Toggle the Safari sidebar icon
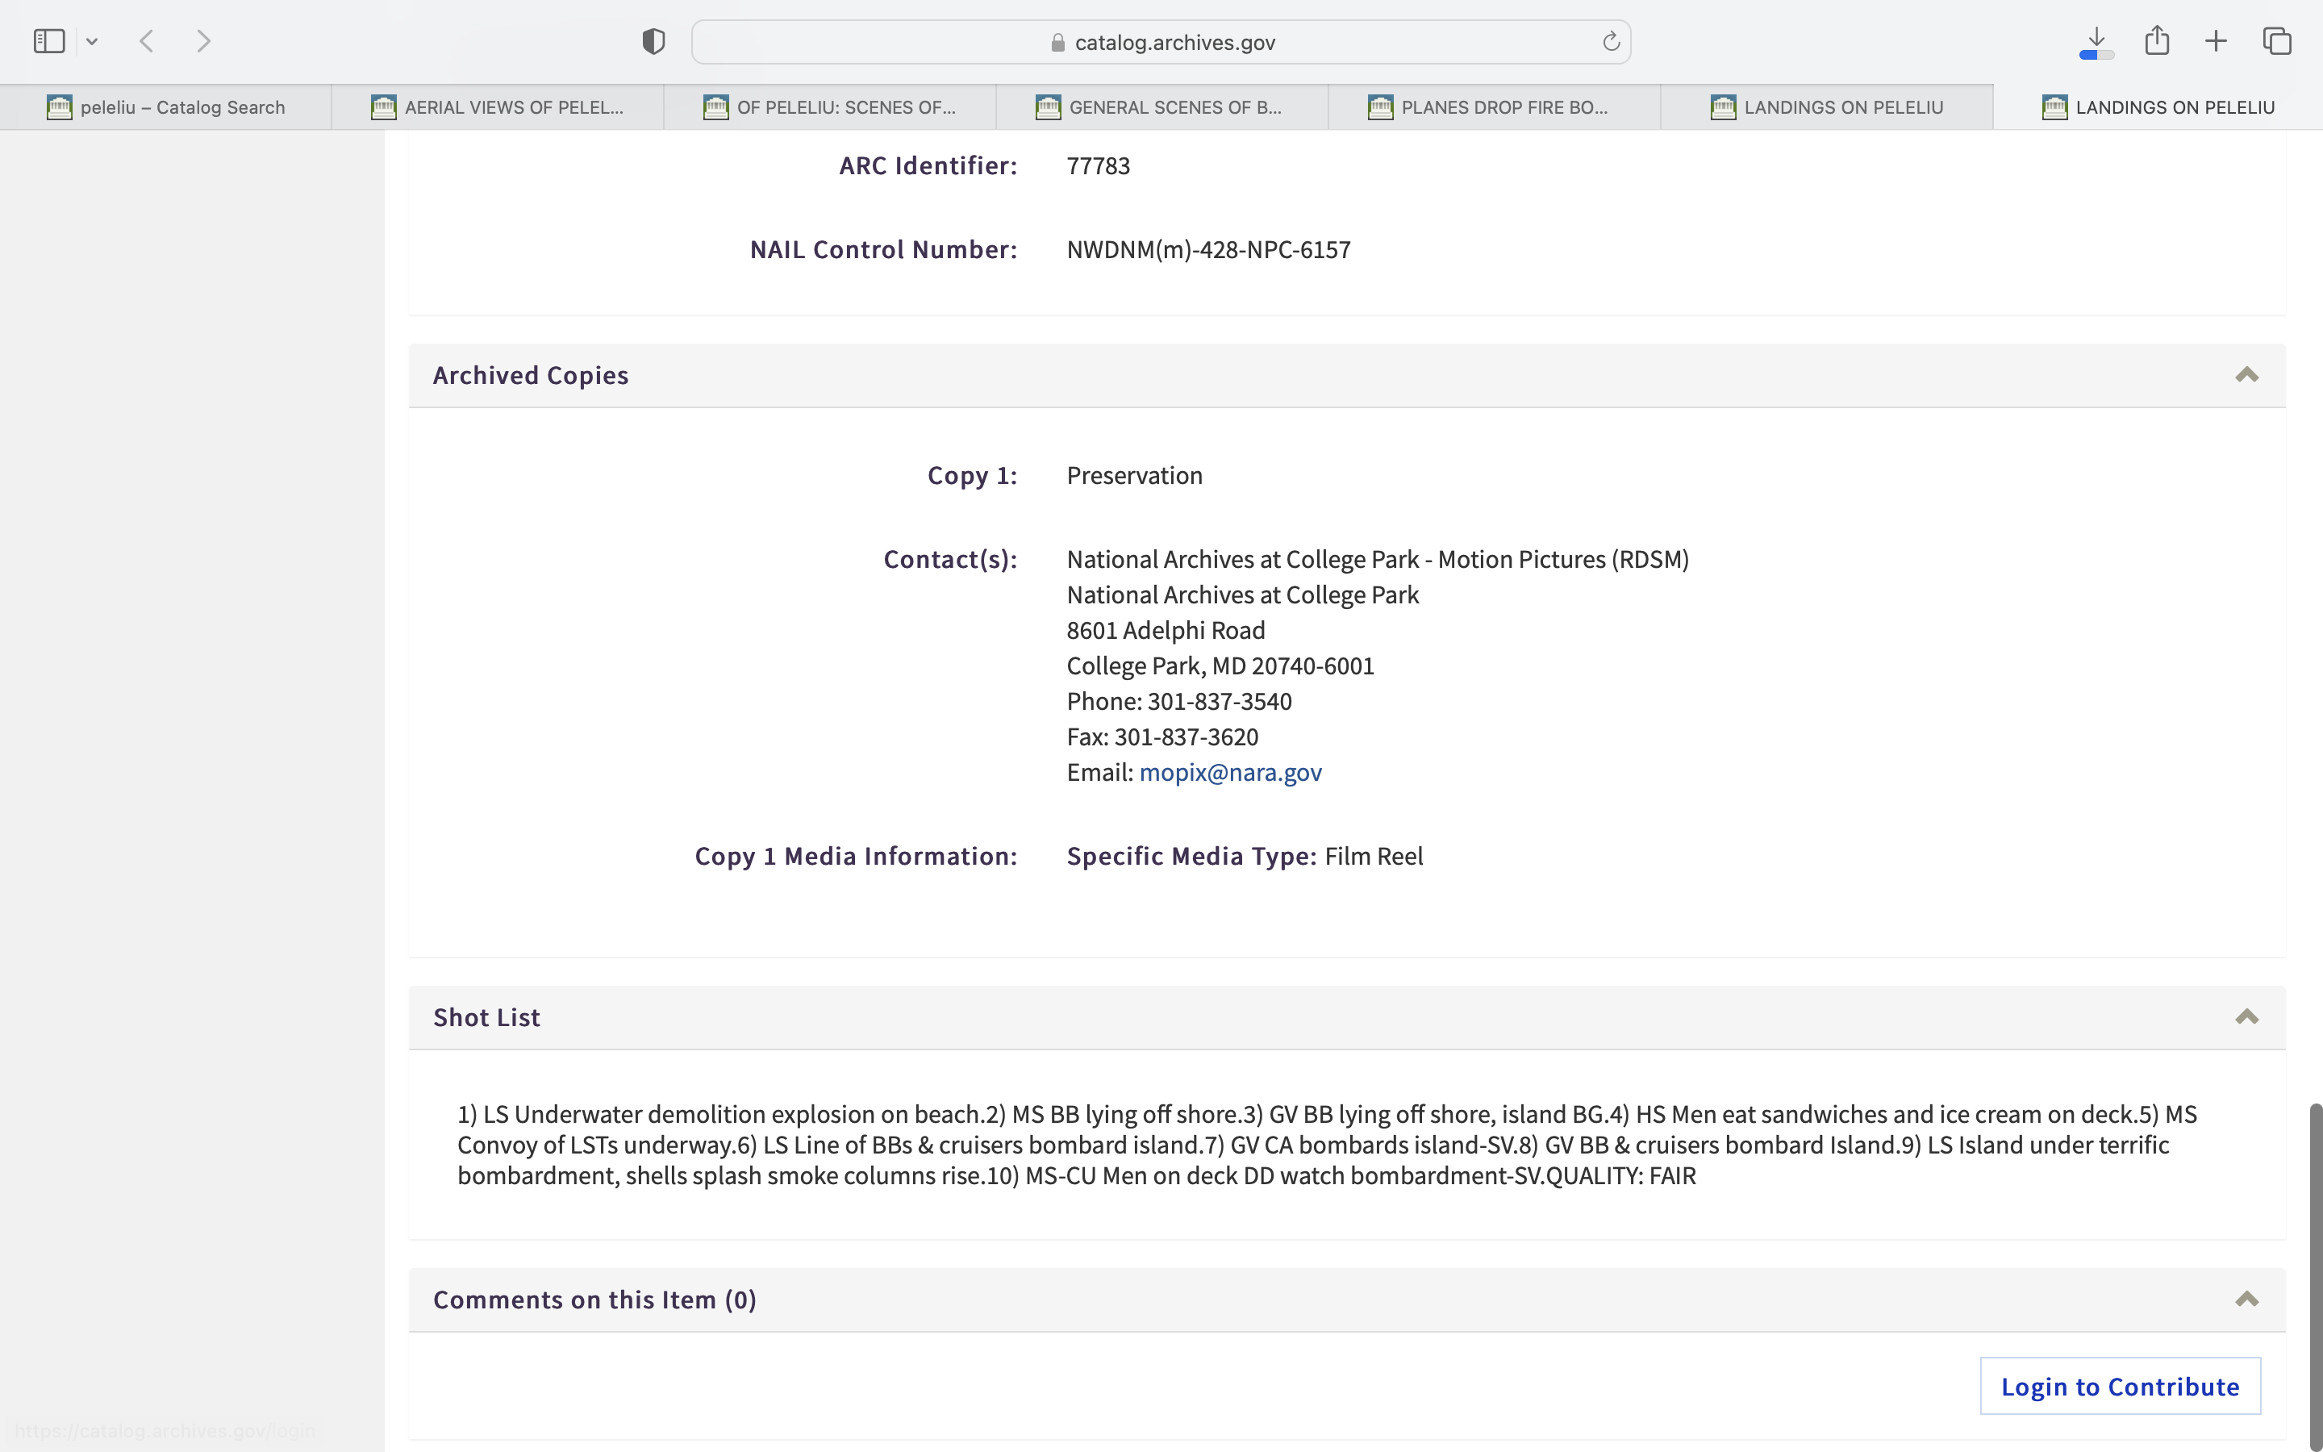The width and height of the screenshot is (2323, 1452). [x=49, y=41]
